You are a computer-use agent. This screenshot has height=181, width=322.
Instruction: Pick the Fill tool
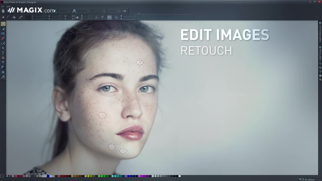[3, 58]
